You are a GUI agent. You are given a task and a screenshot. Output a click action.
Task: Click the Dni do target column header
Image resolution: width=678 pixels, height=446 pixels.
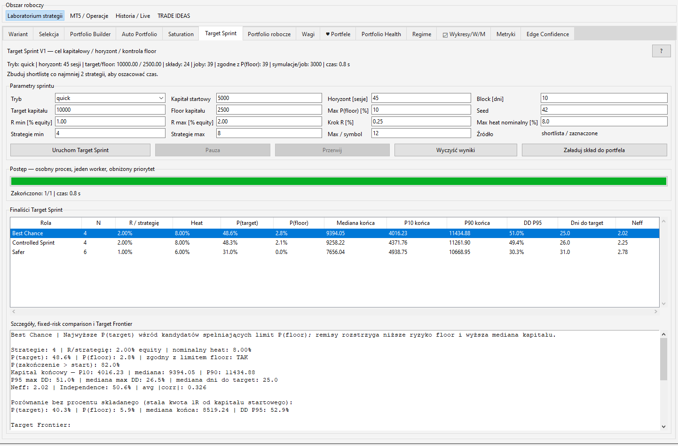tap(587, 223)
